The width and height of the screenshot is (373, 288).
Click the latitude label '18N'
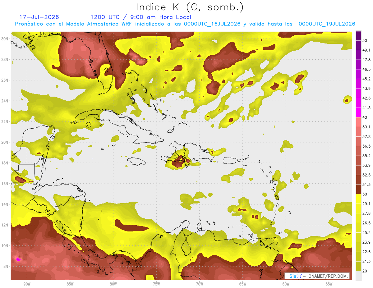click(x=5, y=163)
